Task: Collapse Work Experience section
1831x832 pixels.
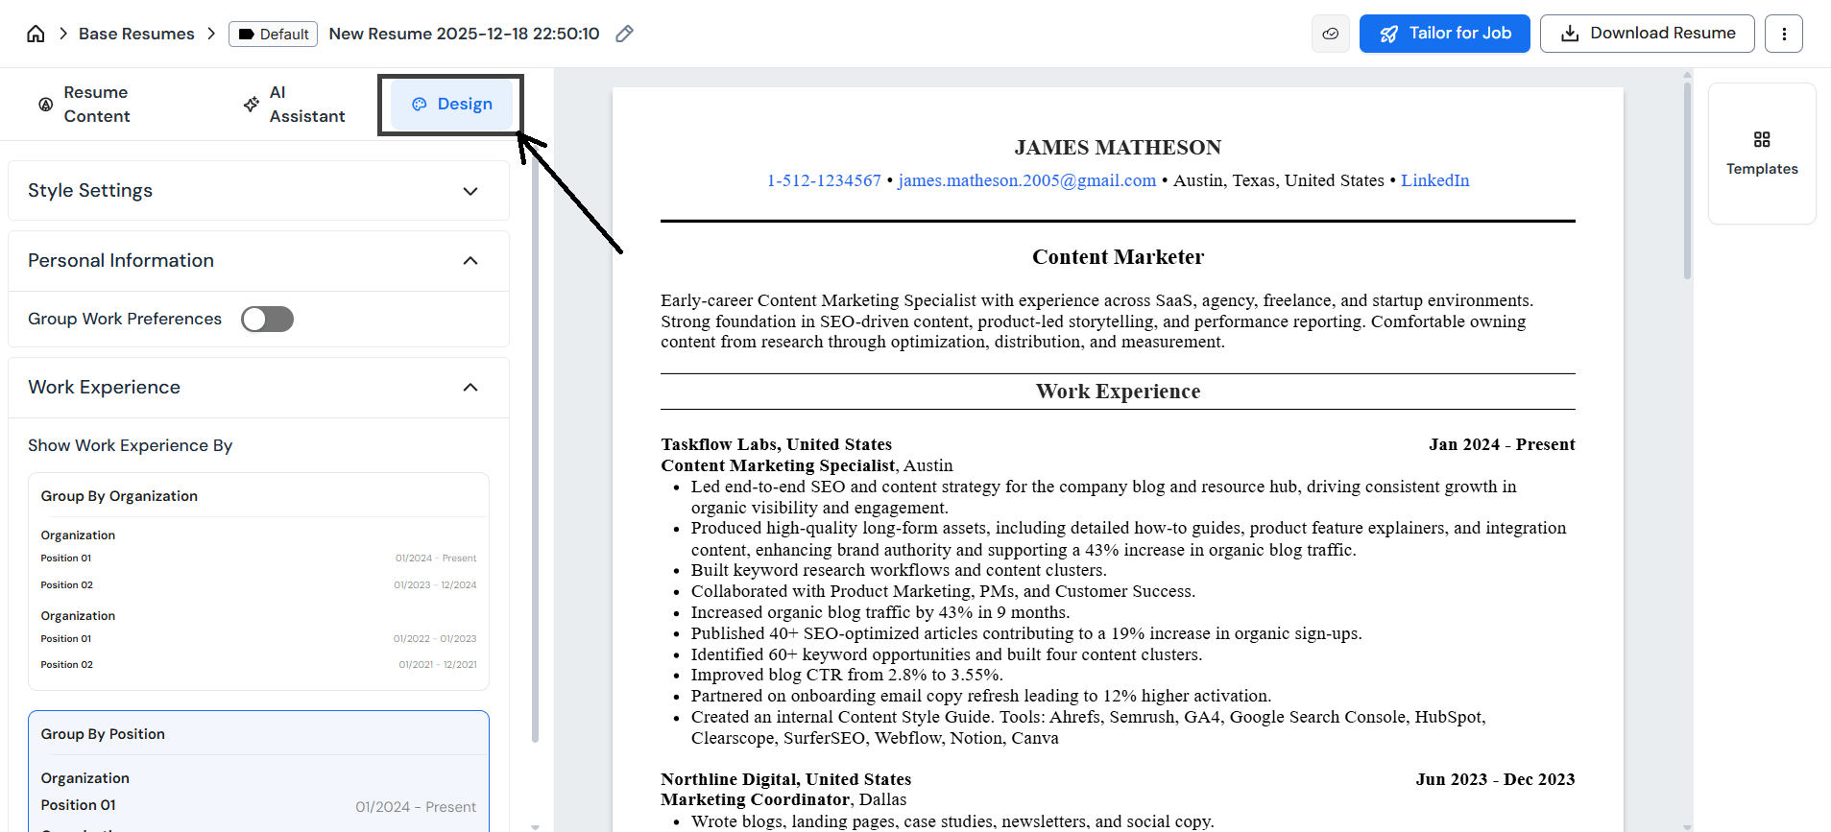Action: [258, 387]
